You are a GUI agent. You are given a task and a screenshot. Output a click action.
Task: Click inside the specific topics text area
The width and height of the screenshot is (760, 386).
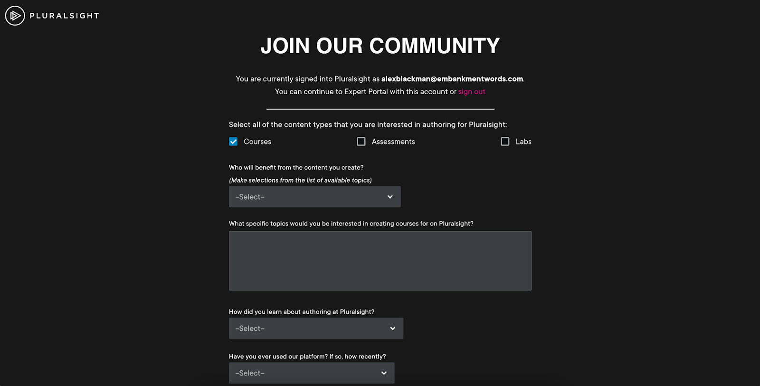coord(380,261)
